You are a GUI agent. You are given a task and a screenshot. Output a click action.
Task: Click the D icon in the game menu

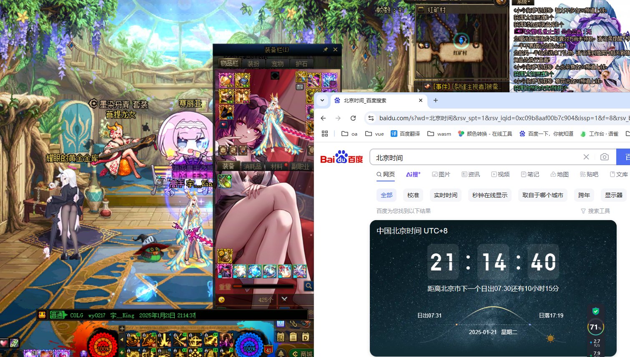pyautogui.click(x=306, y=337)
